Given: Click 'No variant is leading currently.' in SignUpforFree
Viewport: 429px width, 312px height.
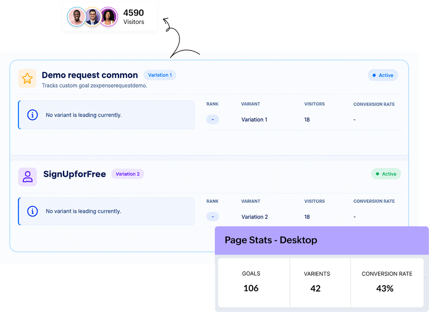Looking at the screenshot, I should tap(83, 211).
